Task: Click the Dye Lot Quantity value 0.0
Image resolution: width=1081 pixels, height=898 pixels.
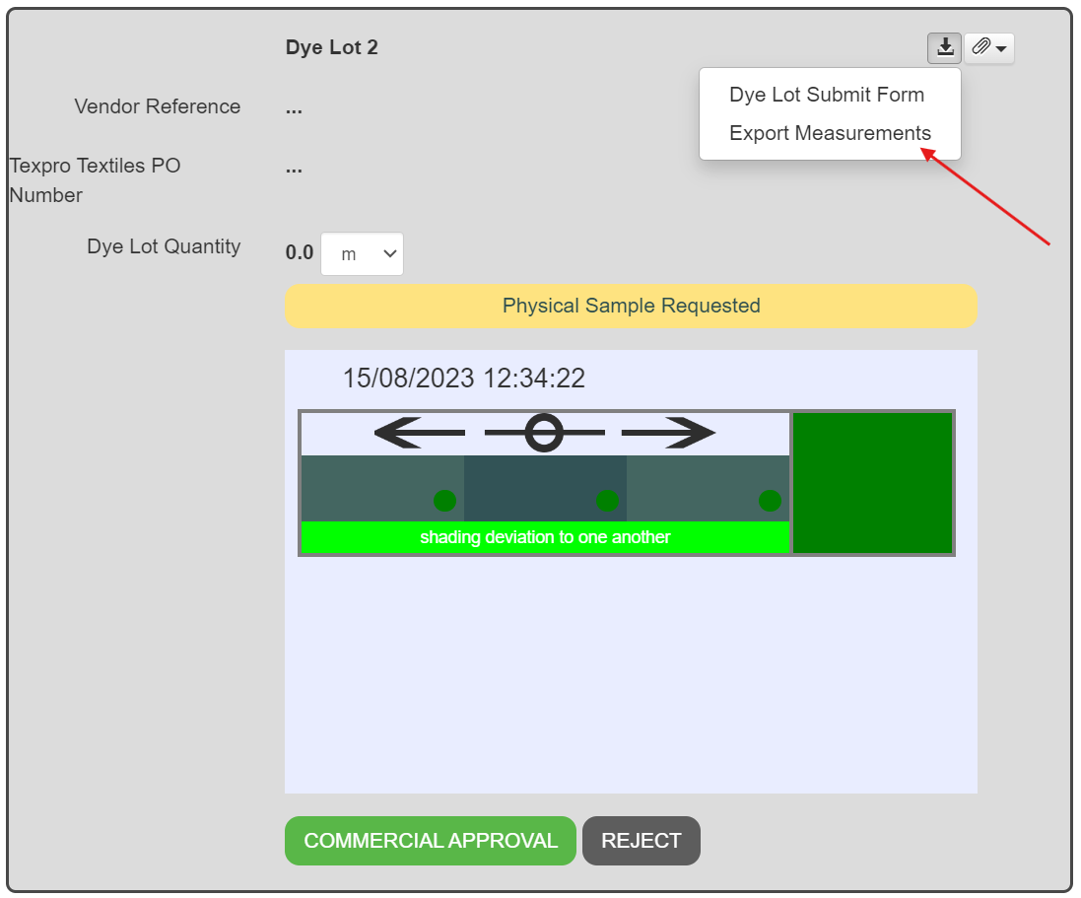Action: point(300,252)
